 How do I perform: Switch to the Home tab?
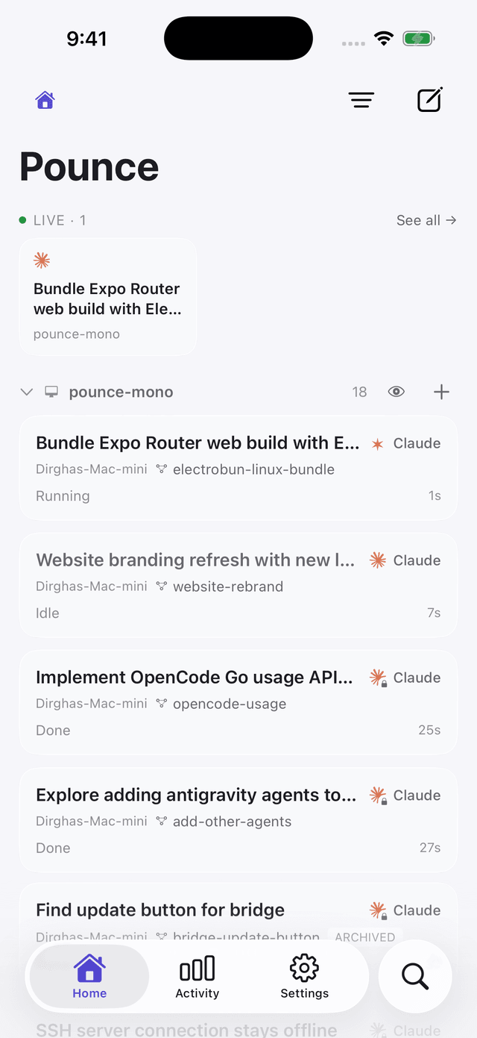tap(89, 976)
